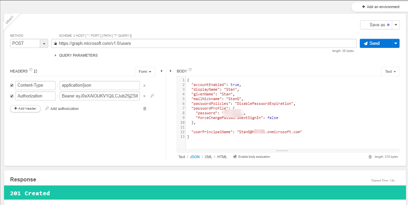Collapse the body panel with the right arrow
The height and width of the screenshot is (205, 408).
(170, 71)
